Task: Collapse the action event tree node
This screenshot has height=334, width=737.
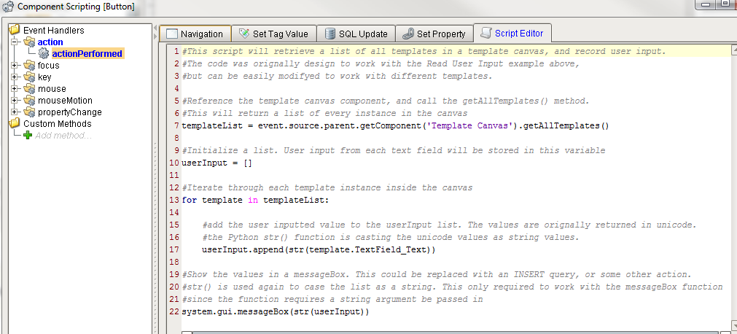Action: pos(14,42)
